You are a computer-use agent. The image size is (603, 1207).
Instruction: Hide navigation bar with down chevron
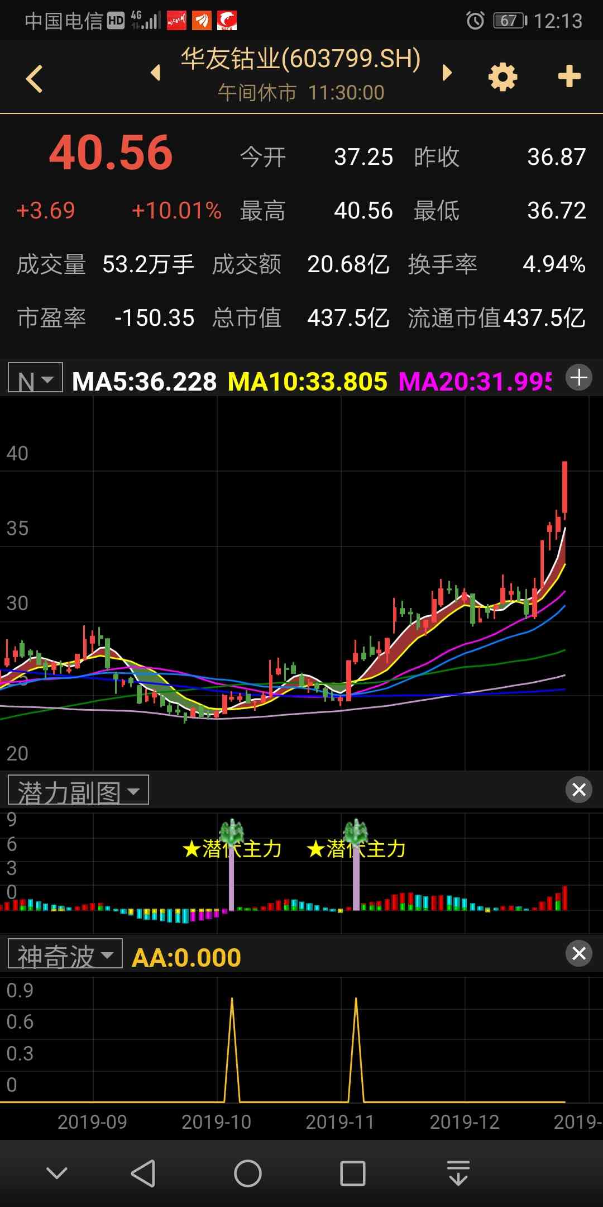[57, 1173]
